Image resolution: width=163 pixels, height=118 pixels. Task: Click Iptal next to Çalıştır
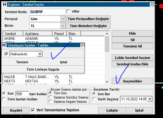pyautogui.click(x=139, y=110)
